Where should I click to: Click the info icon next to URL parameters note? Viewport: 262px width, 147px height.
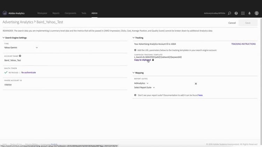(x=135, y=50)
